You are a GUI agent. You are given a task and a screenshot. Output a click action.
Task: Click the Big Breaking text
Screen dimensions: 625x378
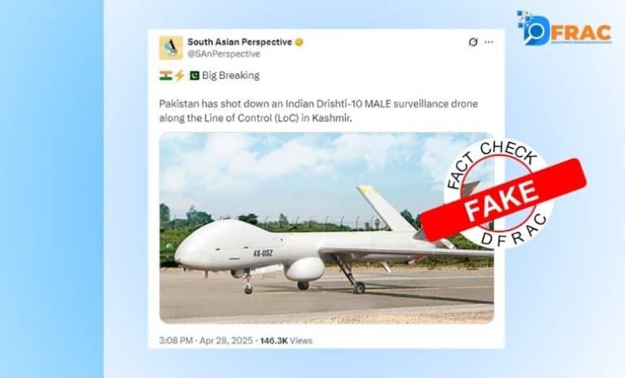coord(231,76)
